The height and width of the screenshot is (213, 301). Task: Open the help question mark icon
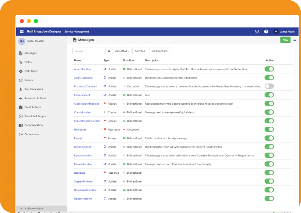tap(266, 32)
